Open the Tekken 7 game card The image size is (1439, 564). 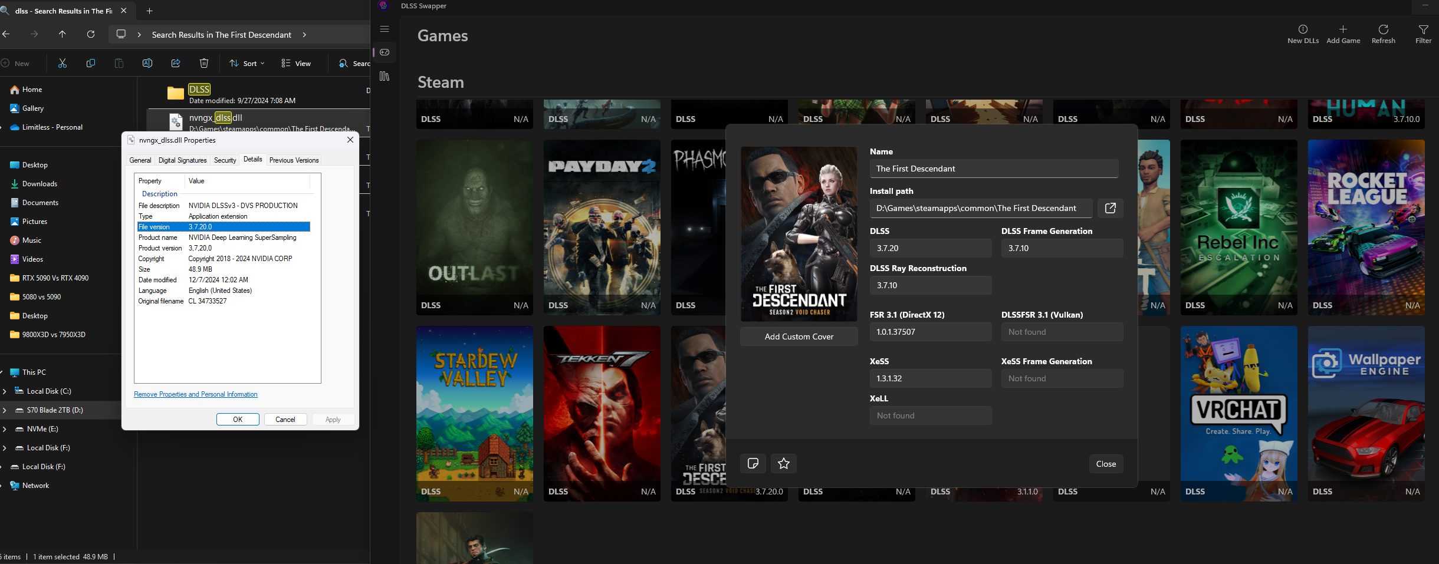click(x=602, y=413)
